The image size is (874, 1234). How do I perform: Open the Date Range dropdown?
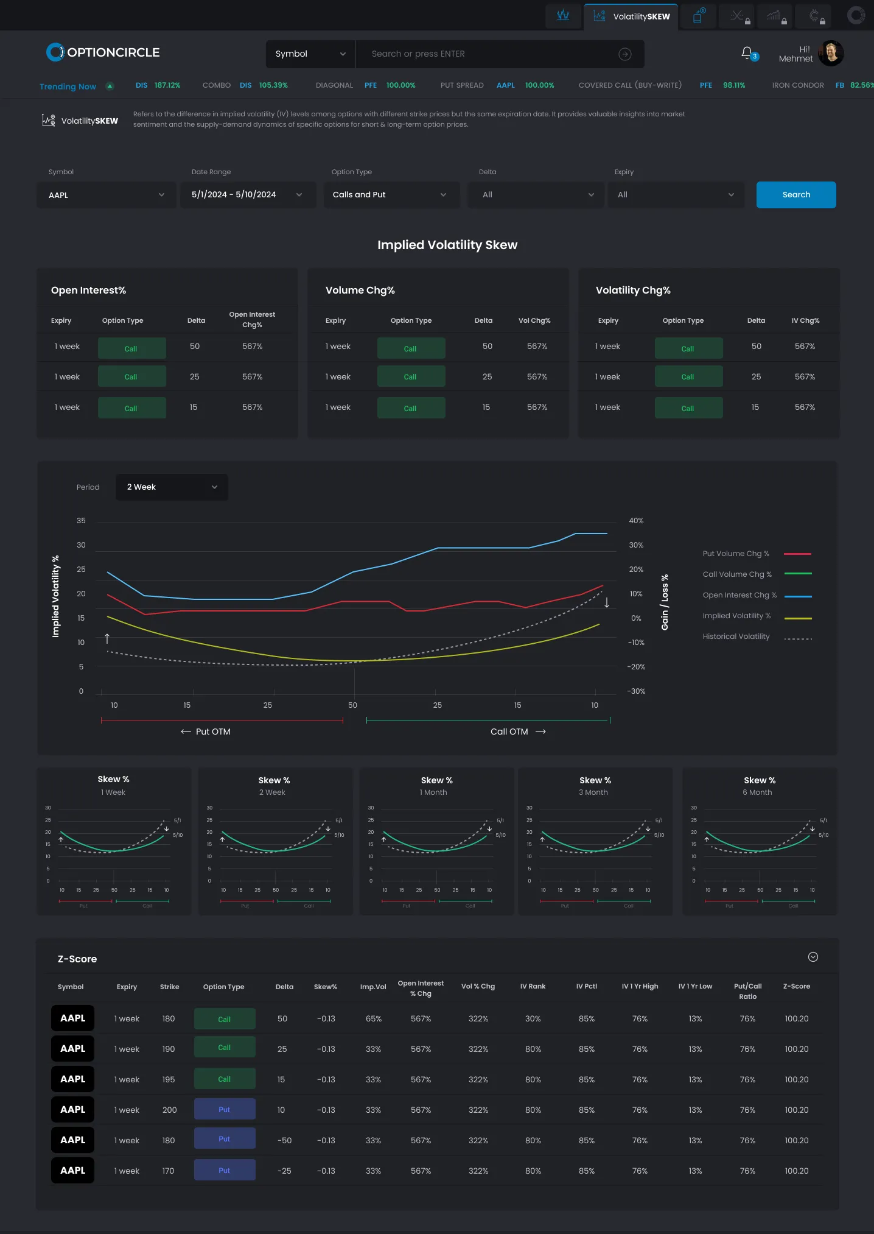248,195
